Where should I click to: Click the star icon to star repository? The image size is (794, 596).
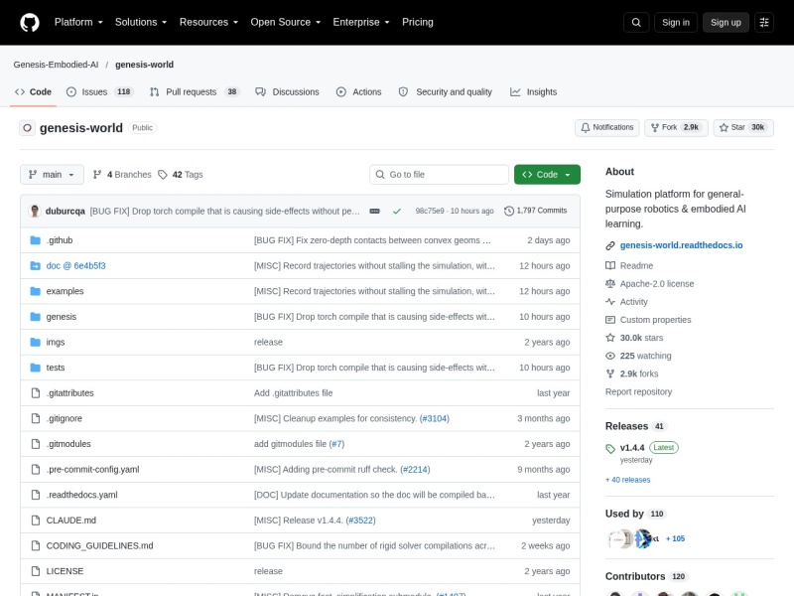click(724, 128)
